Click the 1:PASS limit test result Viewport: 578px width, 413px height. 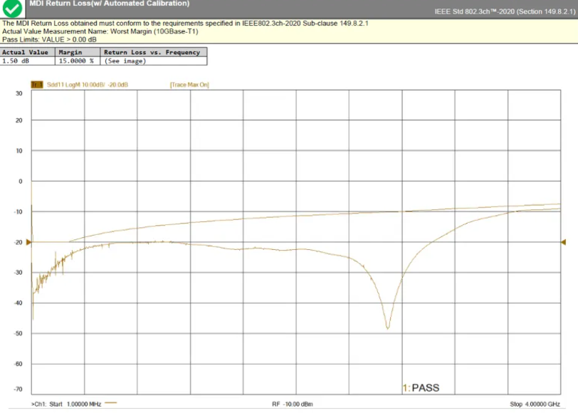coord(421,388)
